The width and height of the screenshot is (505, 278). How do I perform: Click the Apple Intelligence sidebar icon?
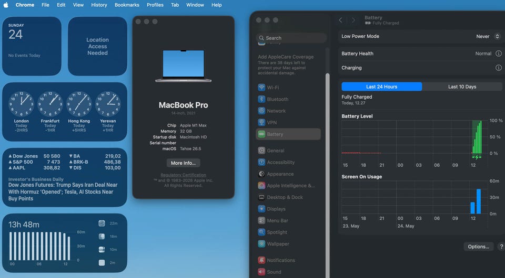pos(261,186)
